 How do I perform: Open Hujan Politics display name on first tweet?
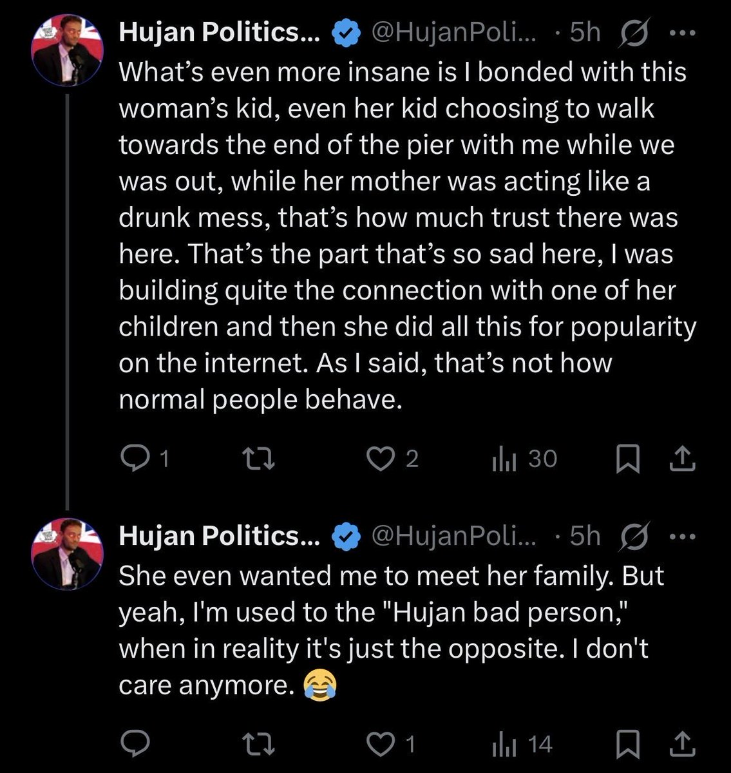tap(219, 33)
